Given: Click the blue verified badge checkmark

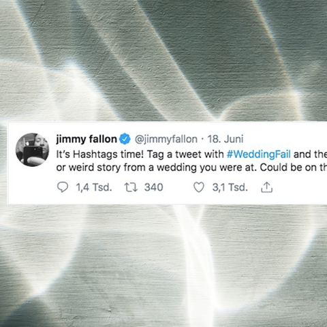Looking at the screenshot, I should [125, 139].
